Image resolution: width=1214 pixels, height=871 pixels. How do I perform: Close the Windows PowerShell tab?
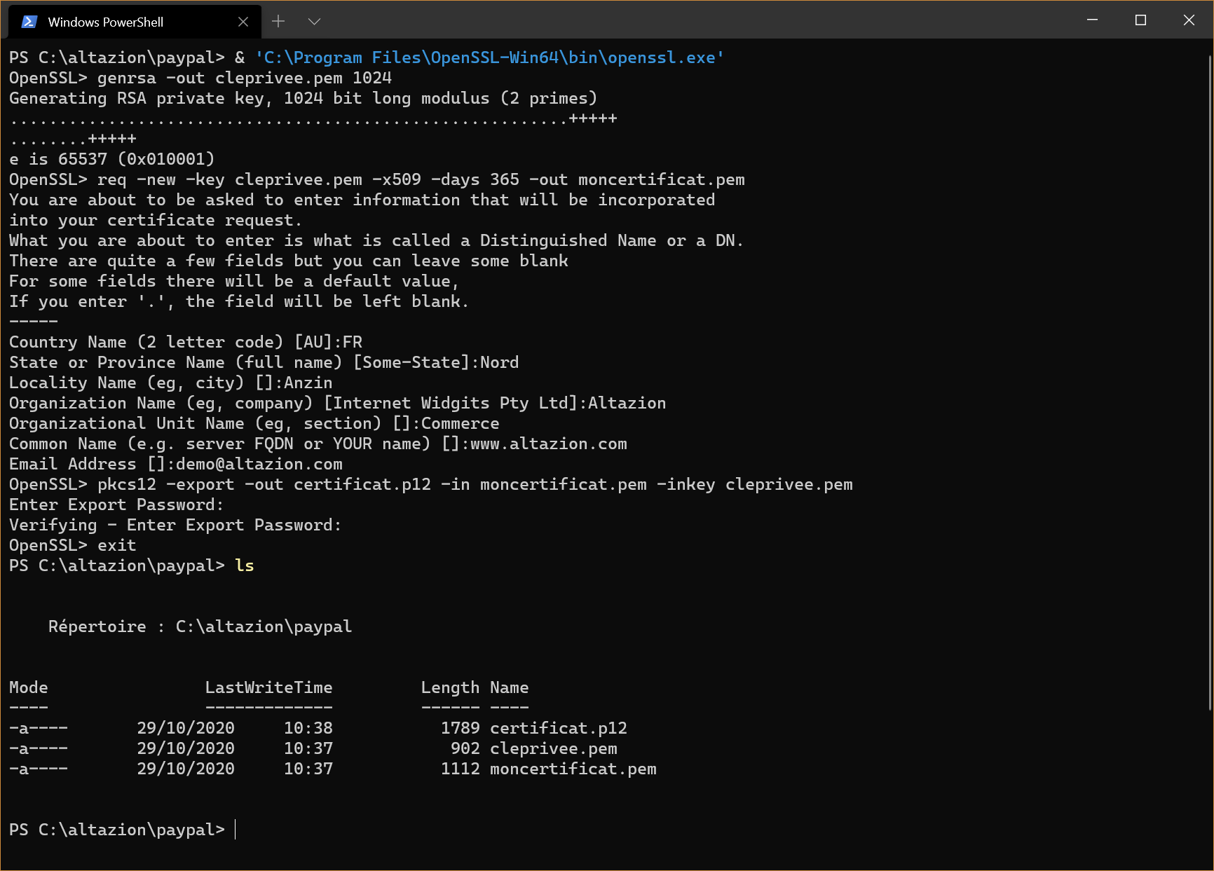coord(243,22)
